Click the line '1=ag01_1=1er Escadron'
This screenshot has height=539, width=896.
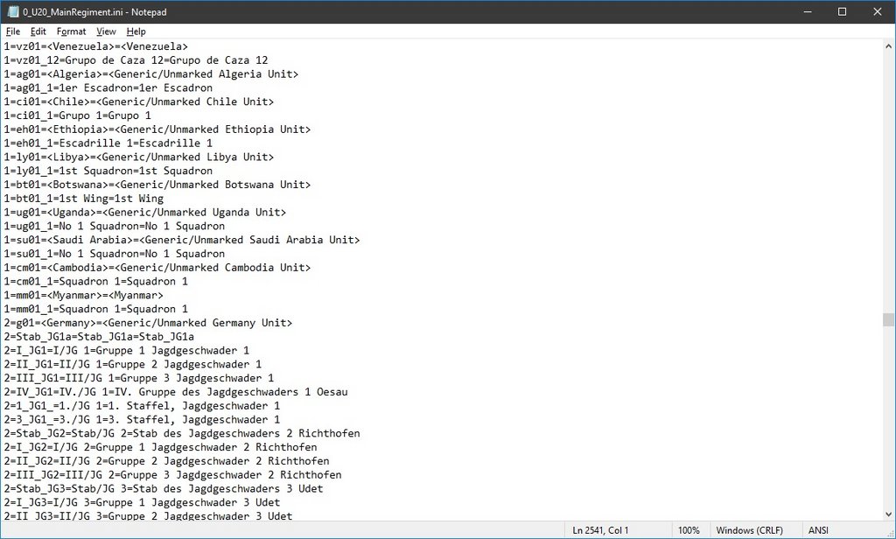(x=108, y=87)
